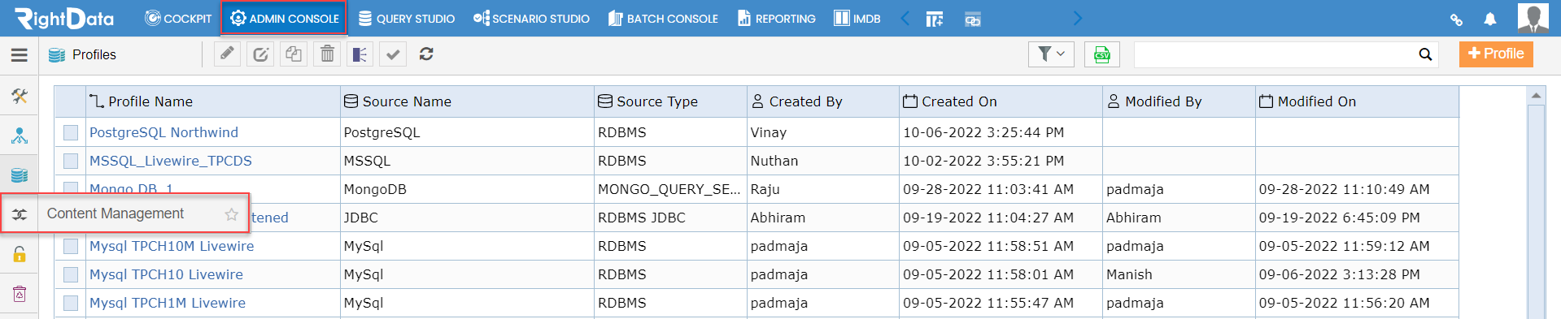The width and height of the screenshot is (1561, 319).
Task: Sort by Profile Name column header
Action: (x=213, y=101)
